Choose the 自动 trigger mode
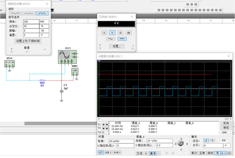This screenshot has width=235, height=158. point(211,153)
